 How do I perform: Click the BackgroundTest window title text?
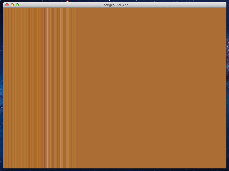coord(115,5)
